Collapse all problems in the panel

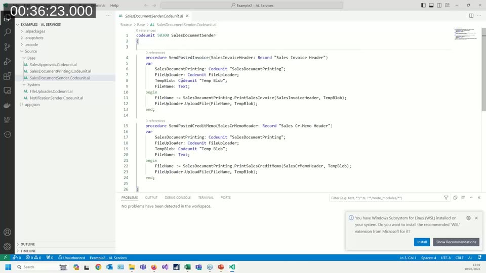tap(455, 198)
